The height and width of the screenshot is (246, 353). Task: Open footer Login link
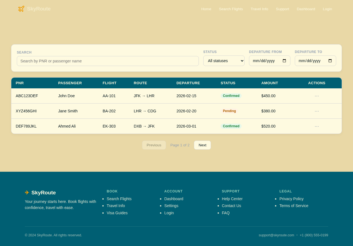tap(169, 213)
